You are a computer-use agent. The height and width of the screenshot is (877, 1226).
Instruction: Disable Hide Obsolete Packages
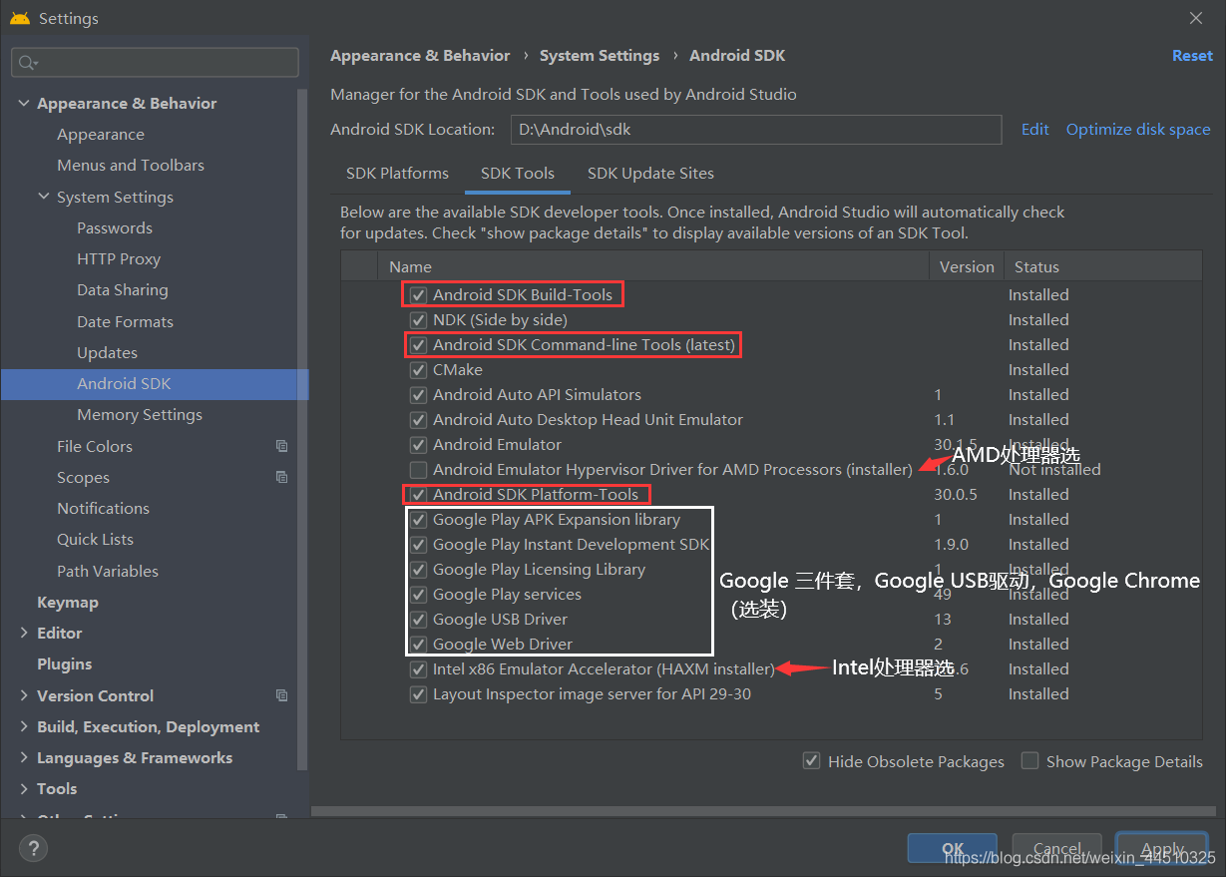[811, 761]
